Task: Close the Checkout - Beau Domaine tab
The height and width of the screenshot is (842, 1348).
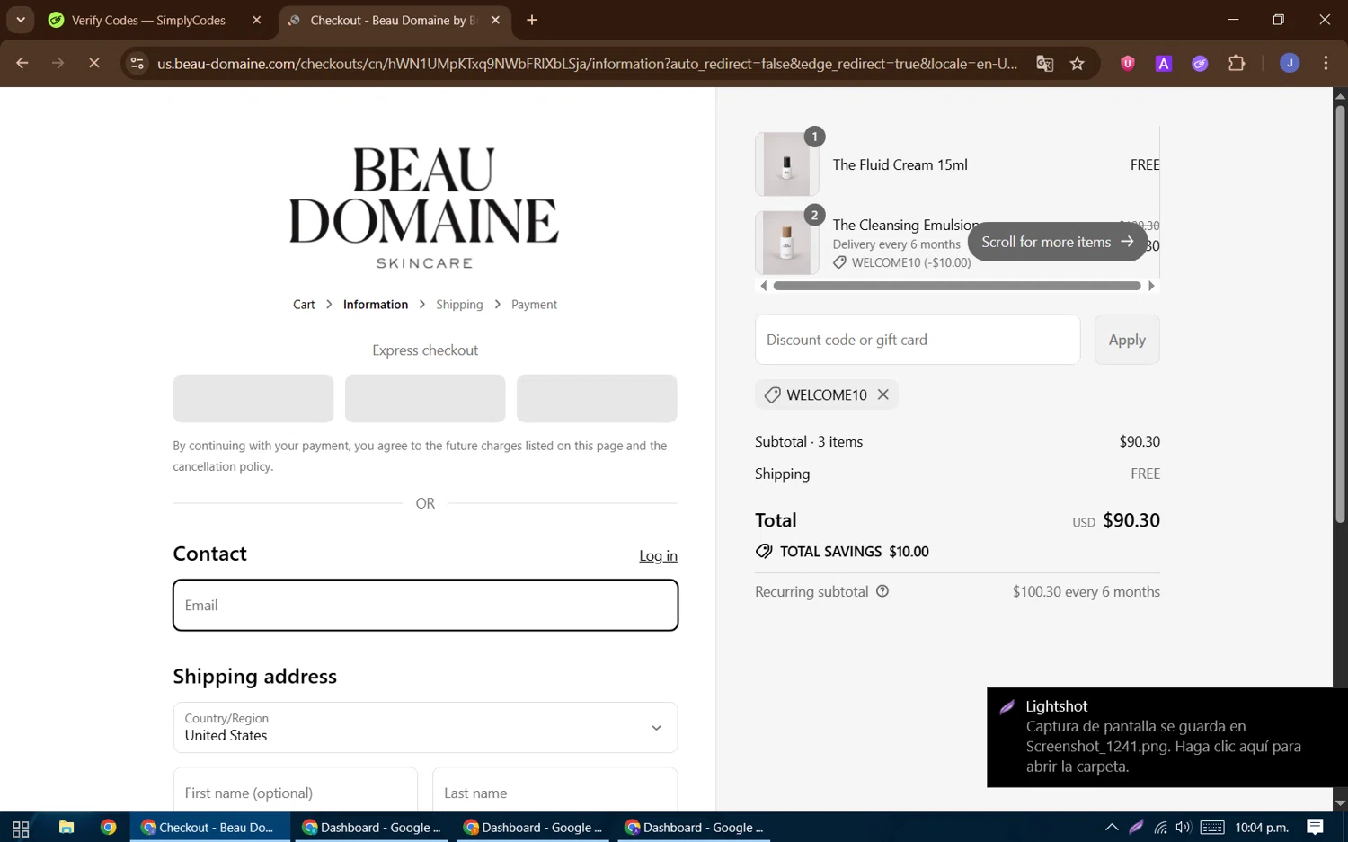Action: (495, 20)
